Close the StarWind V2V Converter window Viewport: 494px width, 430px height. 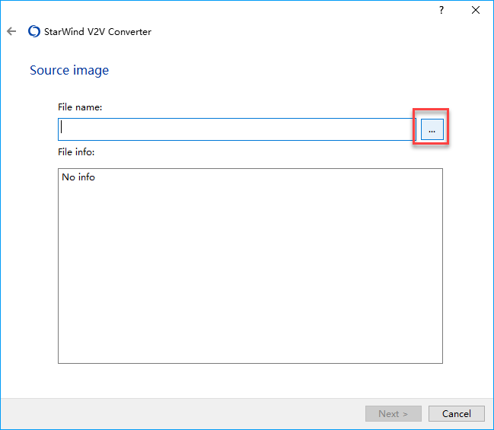(x=476, y=10)
